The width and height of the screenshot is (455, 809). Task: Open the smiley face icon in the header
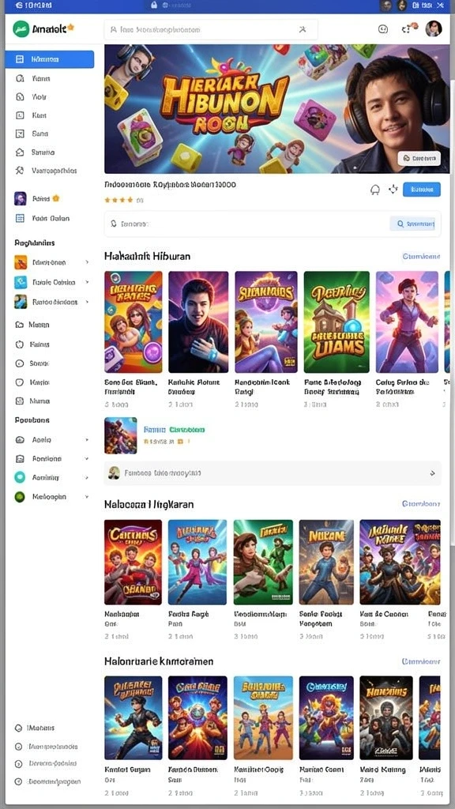click(383, 29)
